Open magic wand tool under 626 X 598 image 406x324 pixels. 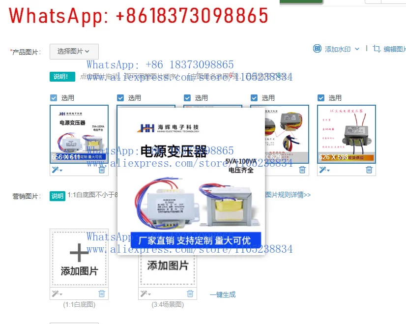coord(324,170)
